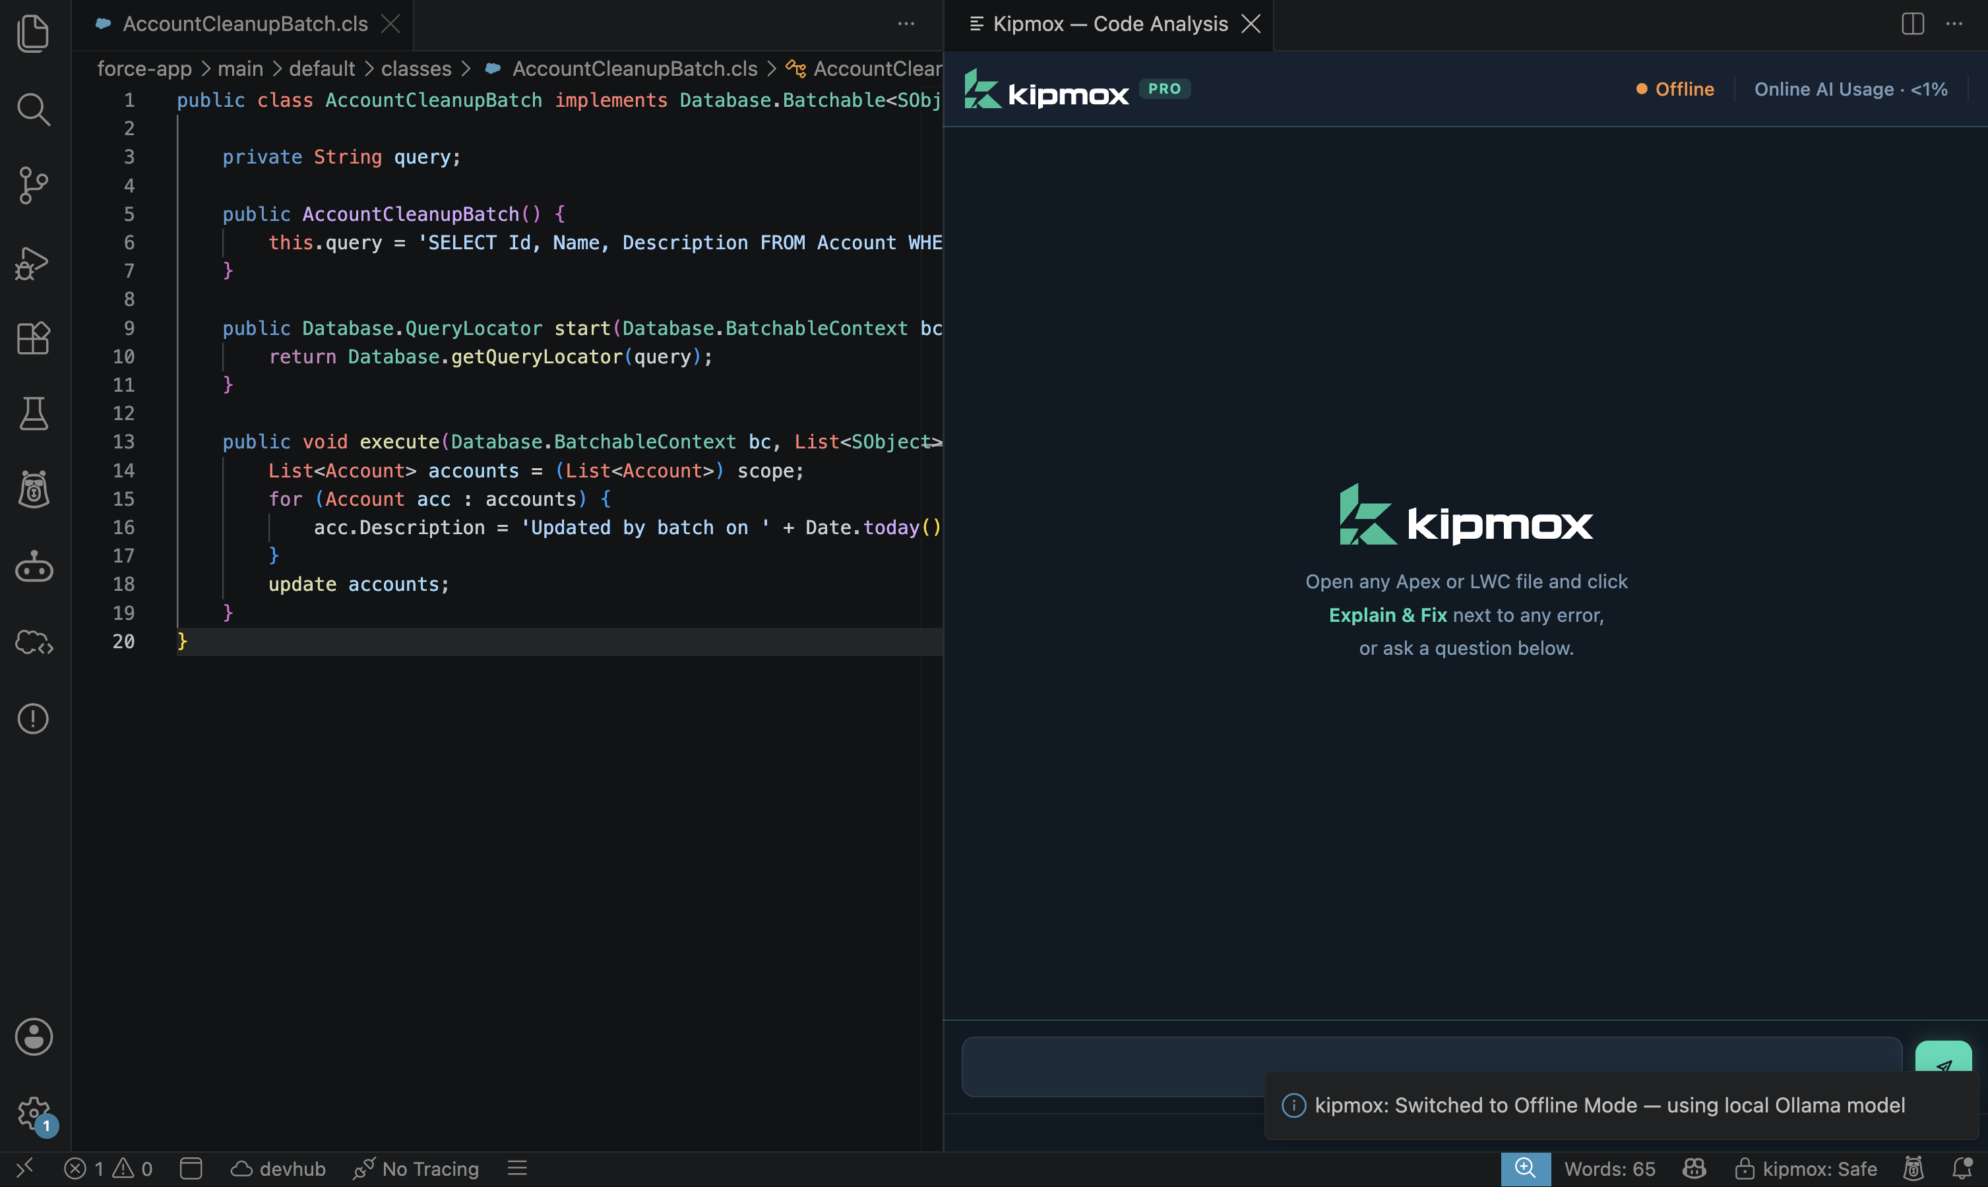Screen dimensions: 1988x1187
Task: Open the notifications bell
Action: pos(1962,1169)
